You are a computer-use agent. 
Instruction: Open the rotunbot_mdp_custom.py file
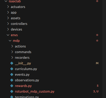pos(34,92)
